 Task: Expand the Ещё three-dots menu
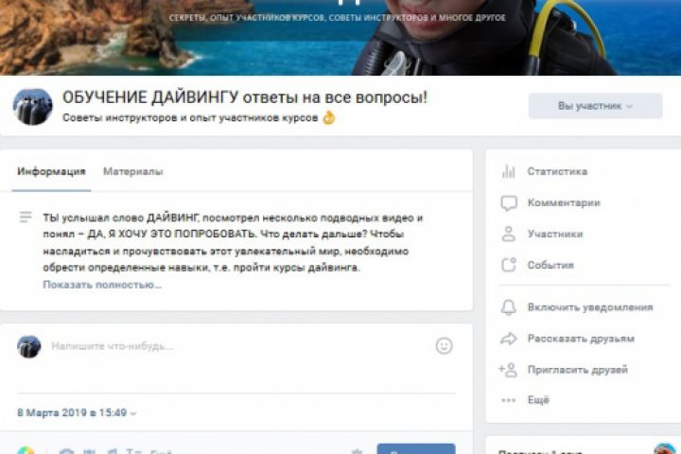coord(508,400)
